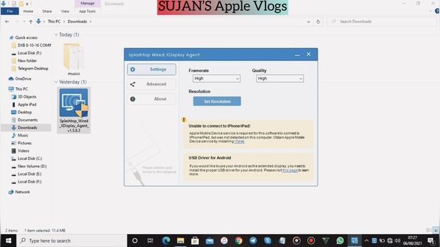This screenshot has width=440, height=247.
Task: Click 'This PC' in the address breadcrumb
Action: point(54,21)
